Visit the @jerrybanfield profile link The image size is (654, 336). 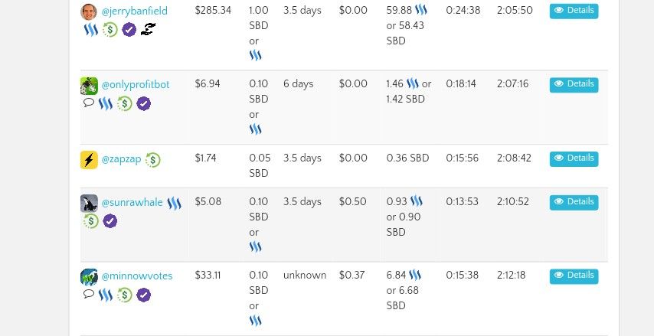pos(134,11)
